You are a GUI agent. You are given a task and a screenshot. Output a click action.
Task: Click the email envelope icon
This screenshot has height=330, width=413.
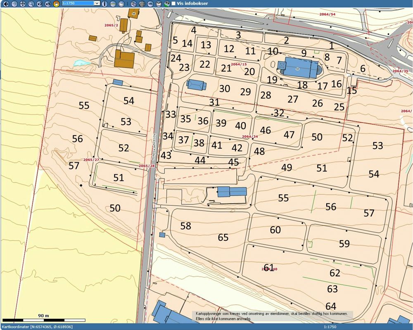pos(158,4)
